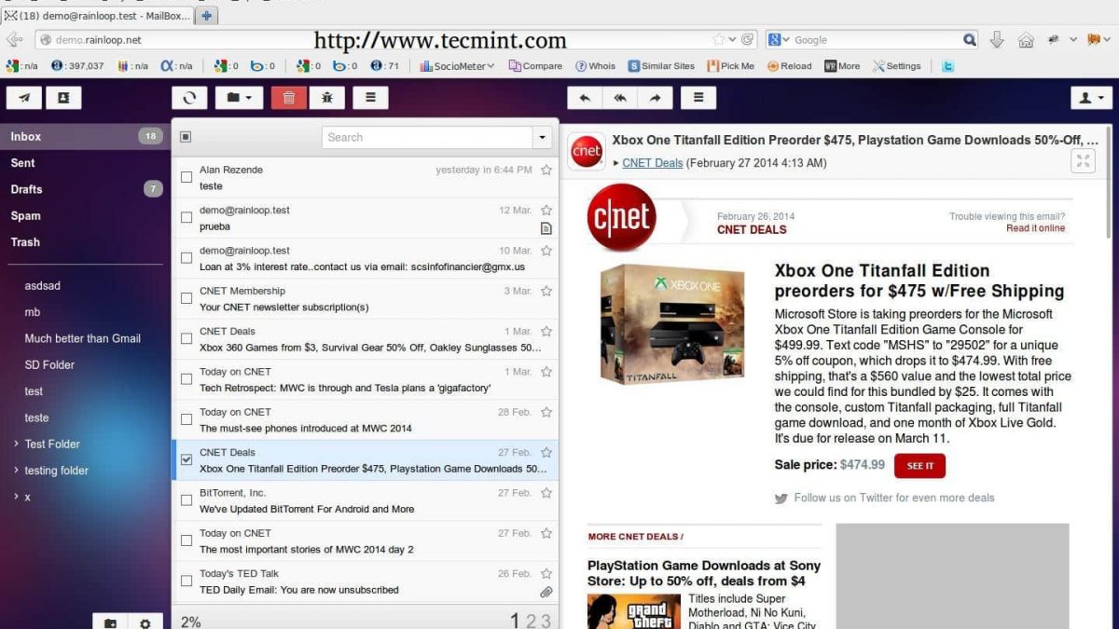The width and height of the screenshot is (1119, 629).
Task: Open the message list more-actions hamburger menu
Action: [x=370, y=97]
